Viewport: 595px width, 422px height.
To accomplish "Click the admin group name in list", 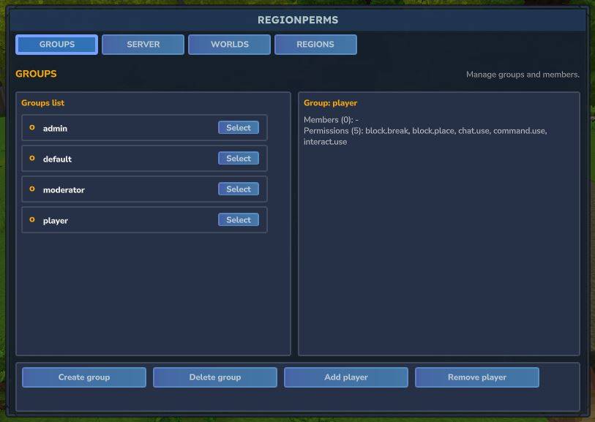I will pos(55,129).
